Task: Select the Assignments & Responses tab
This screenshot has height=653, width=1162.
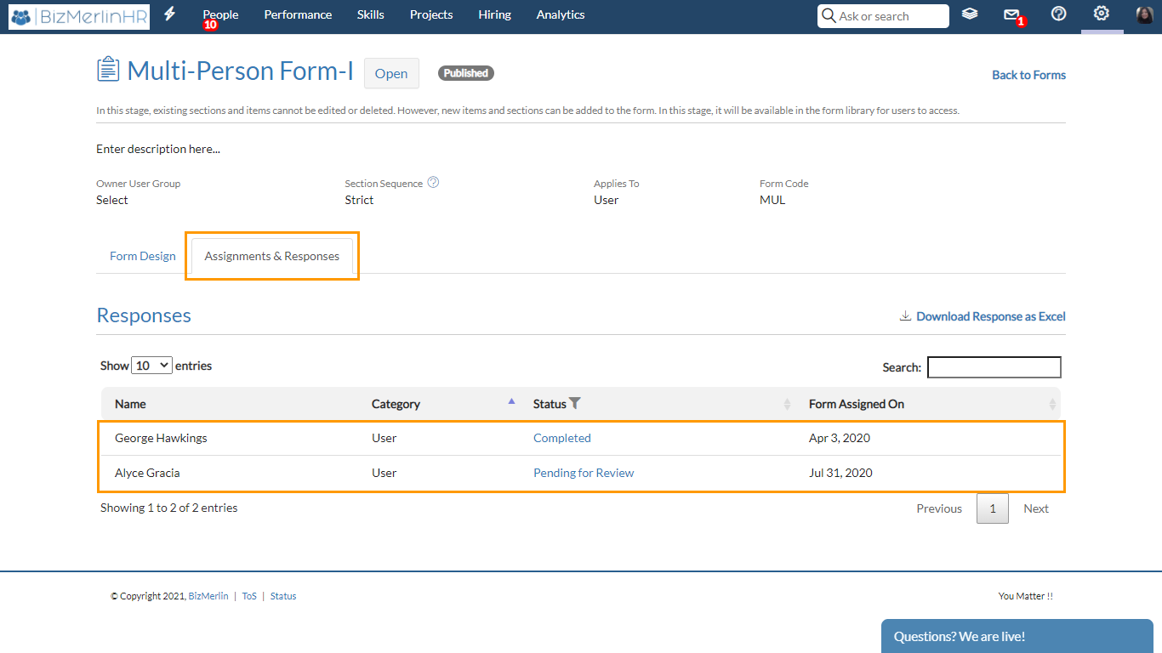Action: coord(272,256)
